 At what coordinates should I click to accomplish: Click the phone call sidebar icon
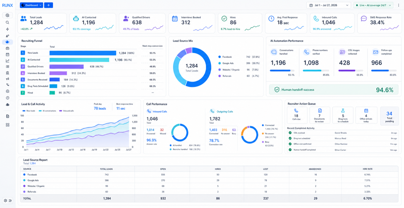click(x=8, y=85)
